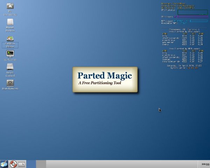Click the 20:55 taskbar clock
This screenshot has height=168, width=210.
pos(205,164)
